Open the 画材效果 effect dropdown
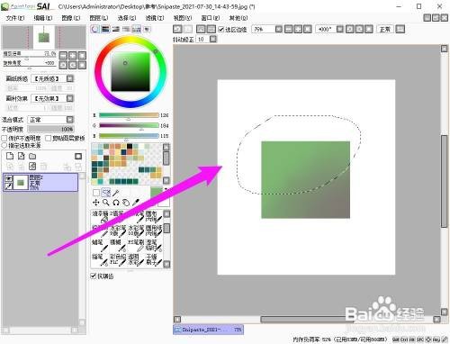Screen dimensions: 450x344 70,98
